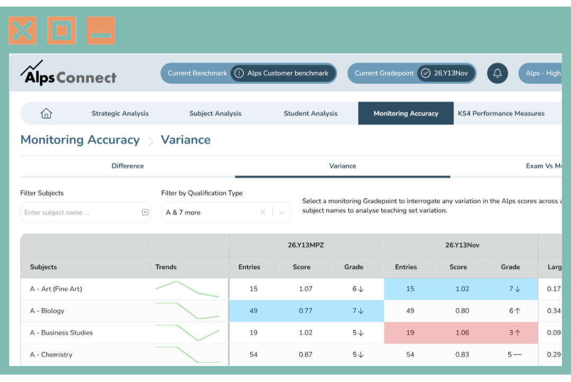The width and height of the screenshot is (571, 382).
Task: Open the Current Gradepoint selector
Action: [x=411, y=73]
